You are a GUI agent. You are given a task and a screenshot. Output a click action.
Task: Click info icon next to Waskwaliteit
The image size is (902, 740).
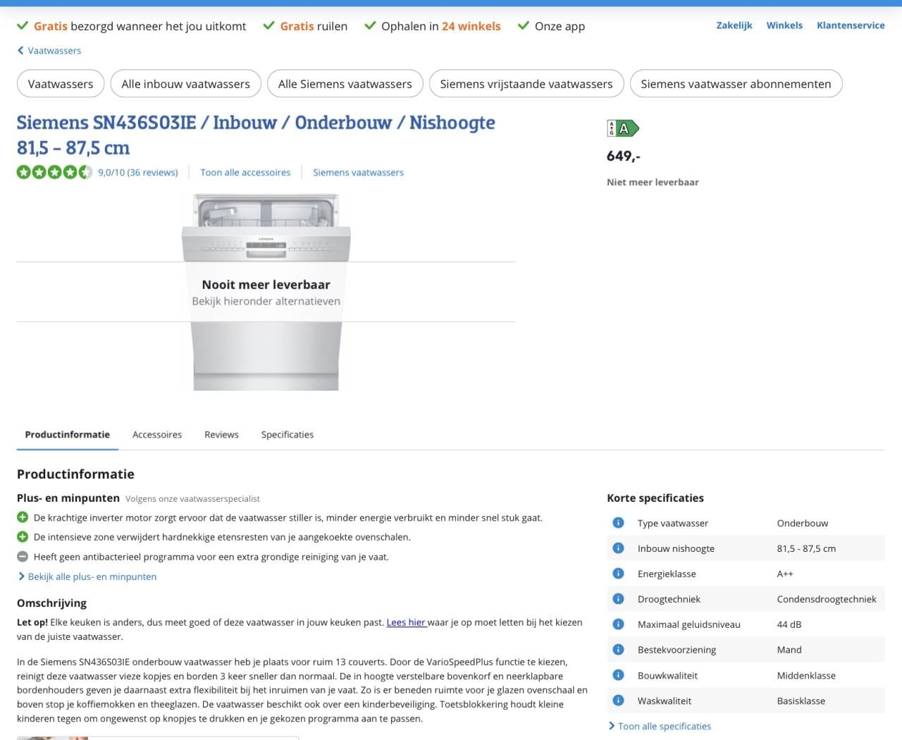618,701
